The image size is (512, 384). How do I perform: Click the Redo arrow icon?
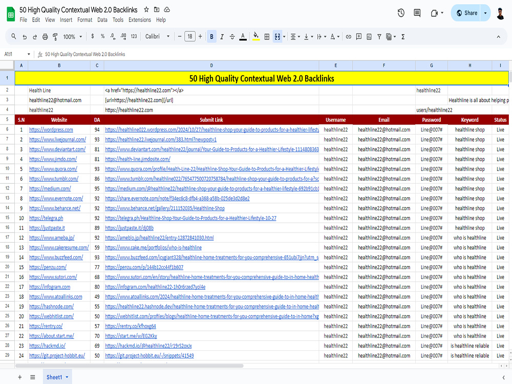[x=35, y=37]
